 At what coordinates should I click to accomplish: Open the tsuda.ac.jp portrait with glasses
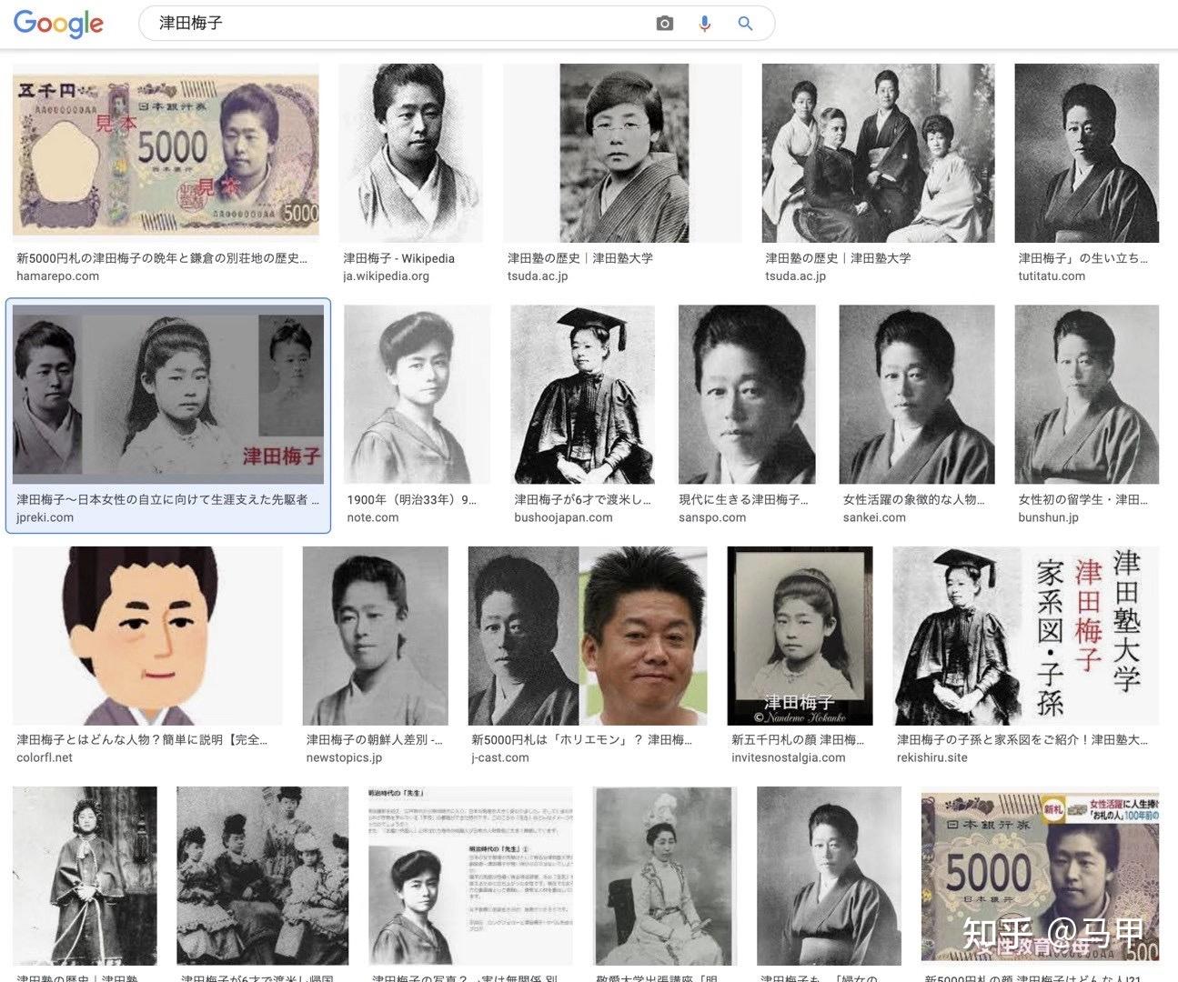[x=622, y=153]
